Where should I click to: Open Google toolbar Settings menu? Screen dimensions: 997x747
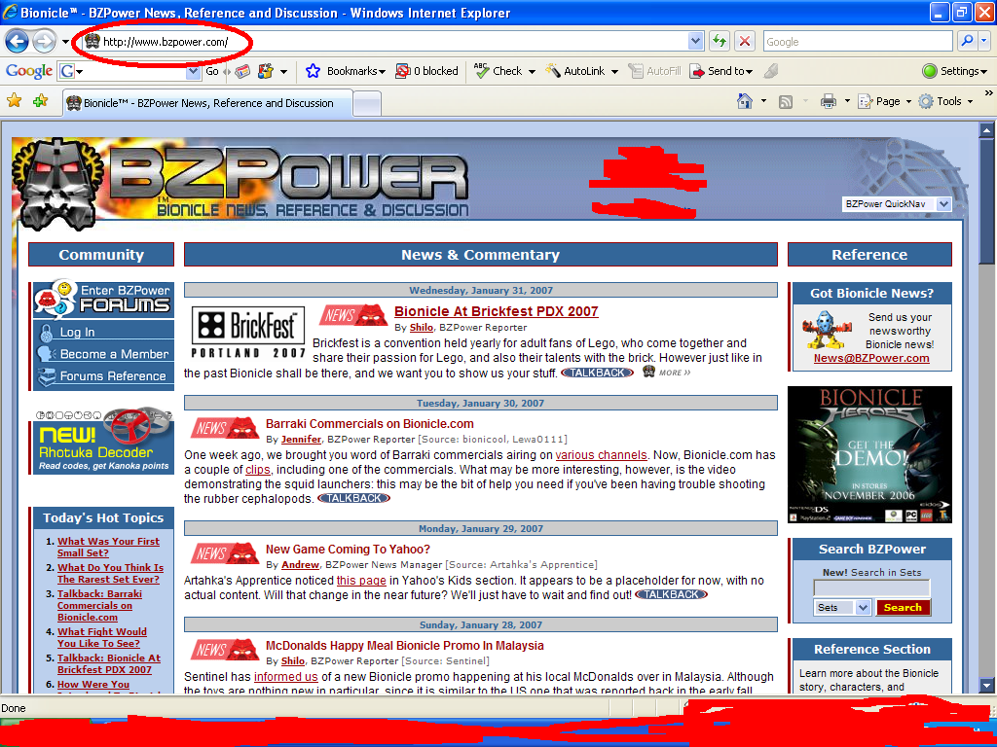[954, 71]
